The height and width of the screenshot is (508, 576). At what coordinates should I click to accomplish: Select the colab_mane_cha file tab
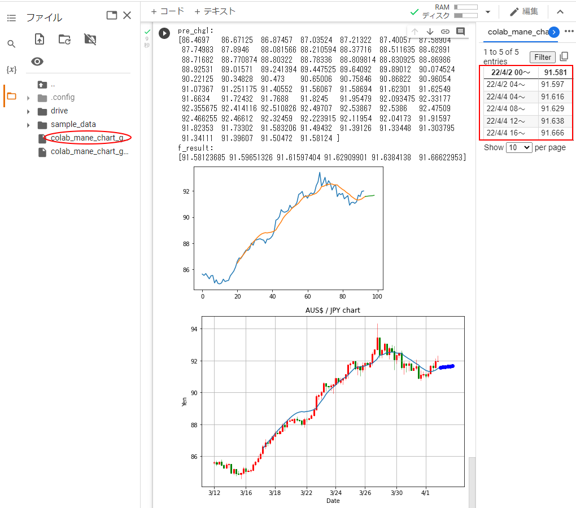518,32
